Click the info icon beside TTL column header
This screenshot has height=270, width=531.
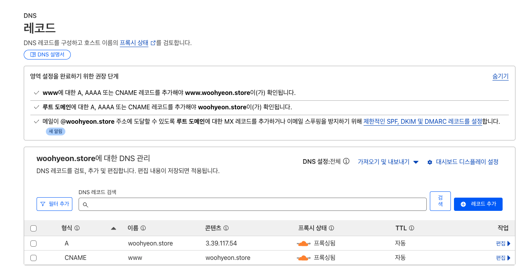click(x=412, y=228)
